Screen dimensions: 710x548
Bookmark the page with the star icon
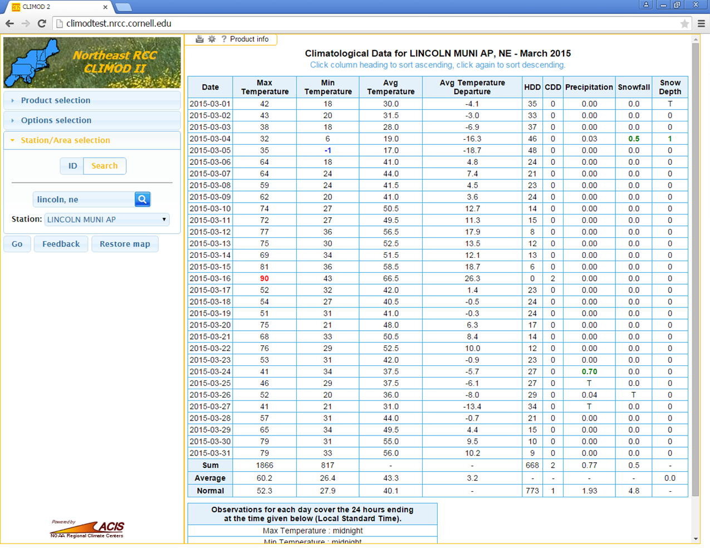(x=684, y=23)
